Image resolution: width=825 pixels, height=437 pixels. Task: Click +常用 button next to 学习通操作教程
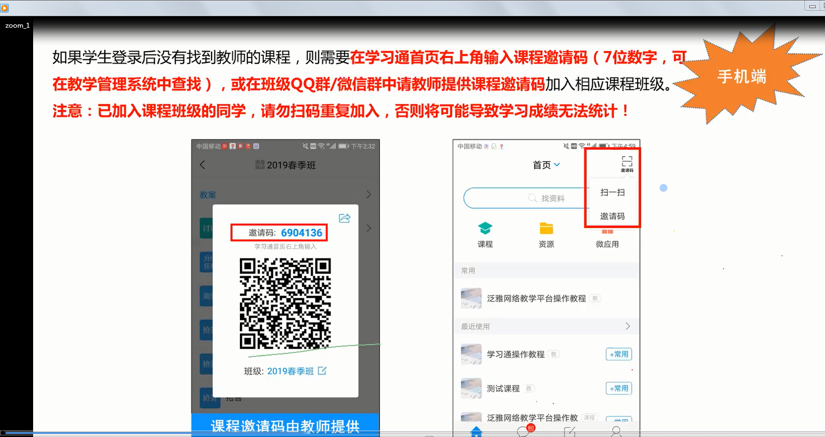click(619, 354)
